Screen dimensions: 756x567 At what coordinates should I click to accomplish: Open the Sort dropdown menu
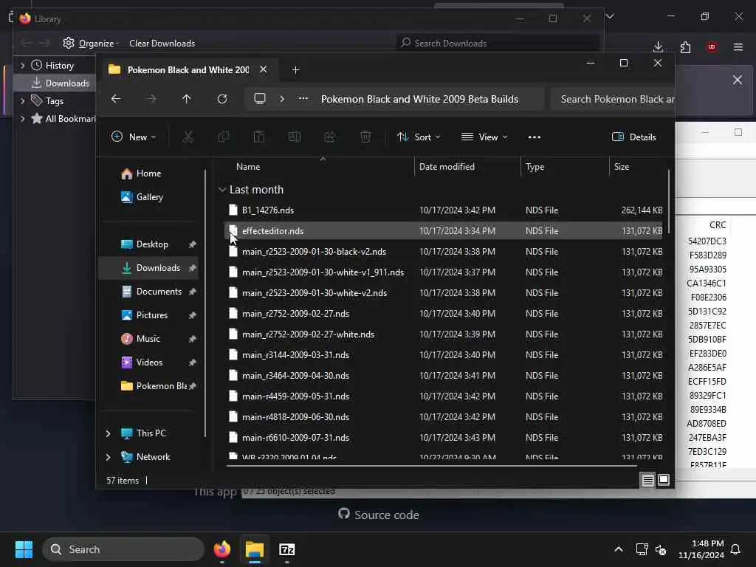(419, 137)
